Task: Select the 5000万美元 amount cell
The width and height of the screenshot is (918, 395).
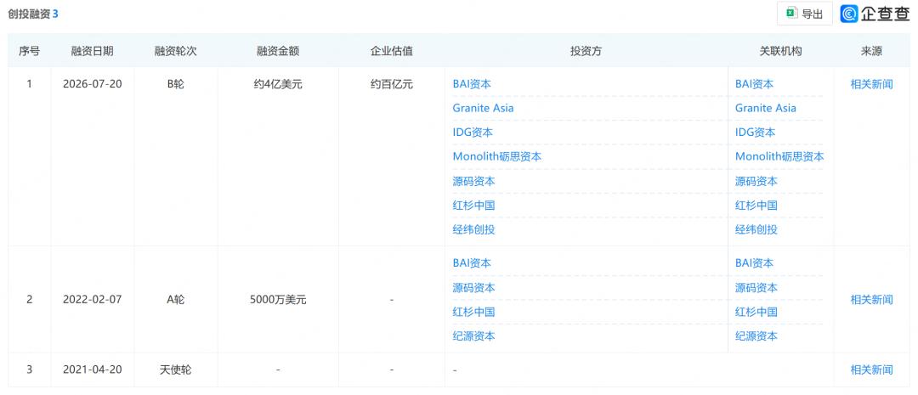Action: [x=278, y=300]
